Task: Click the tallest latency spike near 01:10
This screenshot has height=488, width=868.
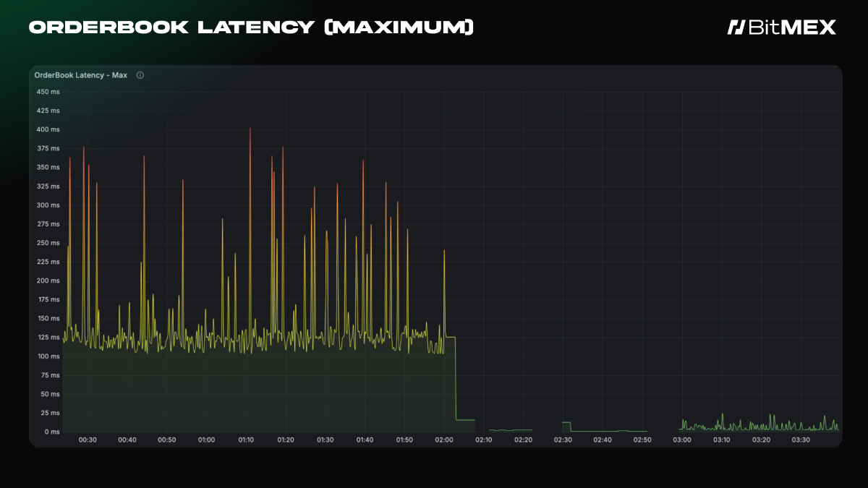Action: coord(250,130)
